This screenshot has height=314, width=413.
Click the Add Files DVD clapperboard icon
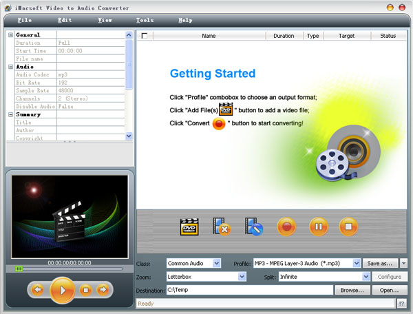point(189,227)
